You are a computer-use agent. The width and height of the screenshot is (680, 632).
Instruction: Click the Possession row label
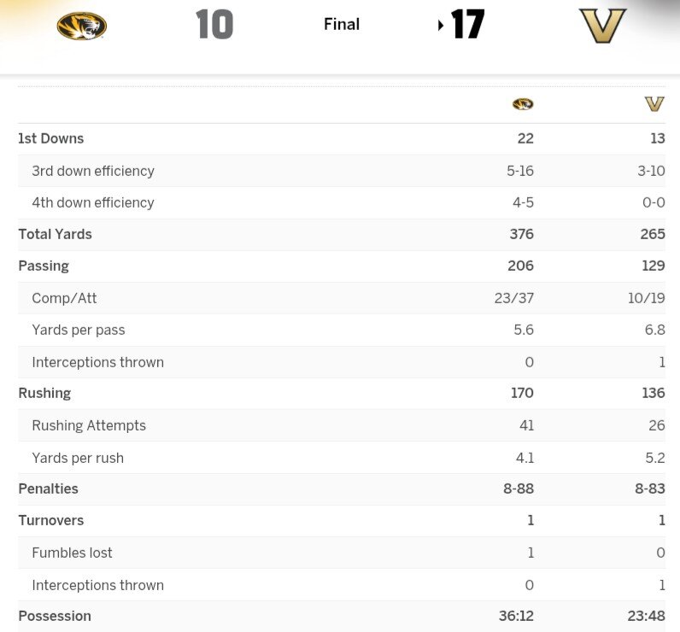(x=55, y=616)
